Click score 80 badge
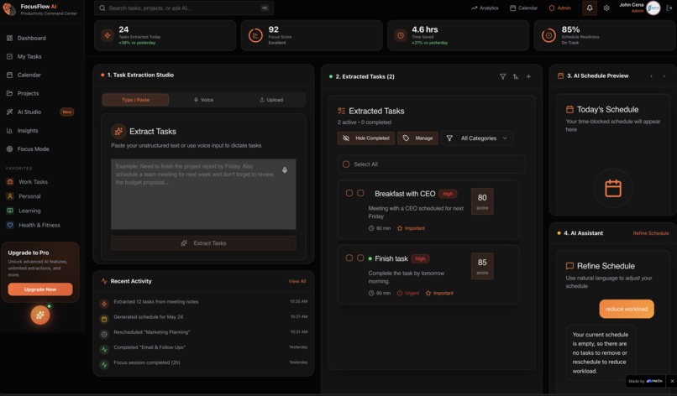 pos(482,201)
